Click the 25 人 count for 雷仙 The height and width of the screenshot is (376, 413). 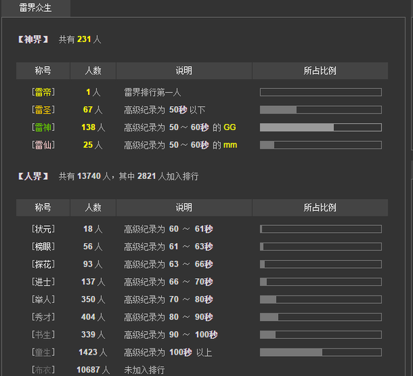(93, 145)
